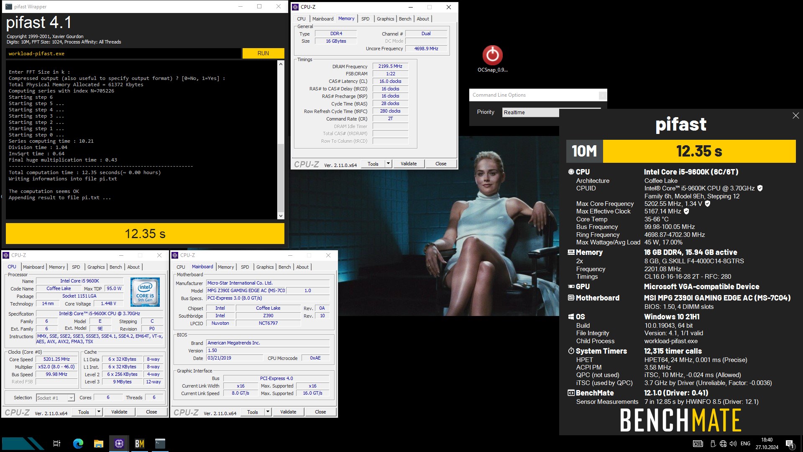803x452 pixels.
Task: Click Max Effective Clock verified shield icon
Action: tap(686, 211)
